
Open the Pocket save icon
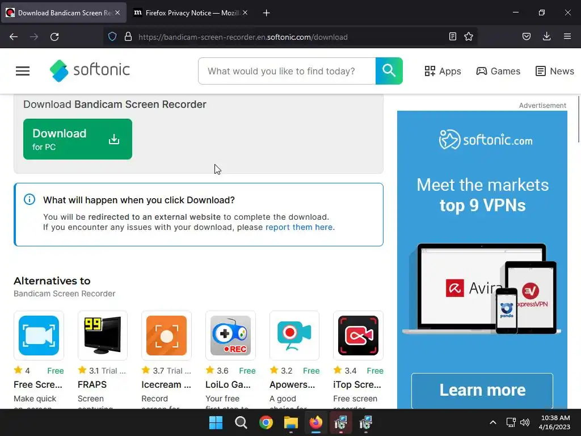click(526, 36)
